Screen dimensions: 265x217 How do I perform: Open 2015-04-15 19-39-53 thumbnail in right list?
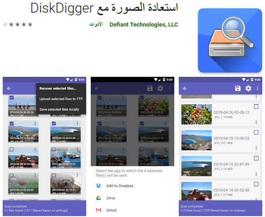click(x=197, y=140)
